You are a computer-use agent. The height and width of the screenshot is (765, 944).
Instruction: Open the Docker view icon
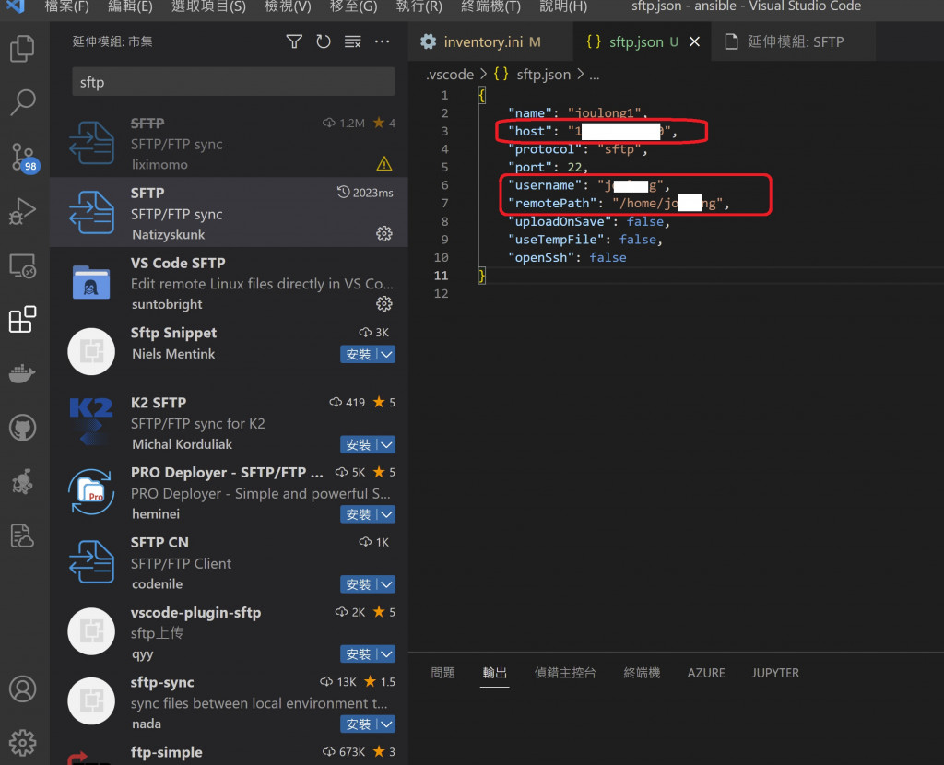[23, 373]
